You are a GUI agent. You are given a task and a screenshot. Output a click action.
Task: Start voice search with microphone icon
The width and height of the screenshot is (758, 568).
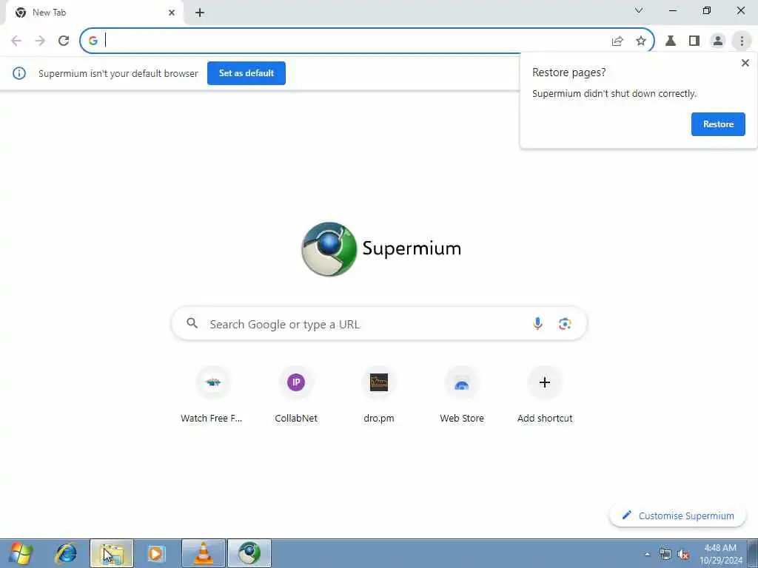click(x=537, y=324)
